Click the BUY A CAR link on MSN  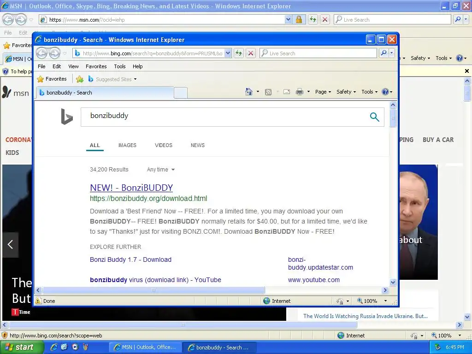click(438, 140)
